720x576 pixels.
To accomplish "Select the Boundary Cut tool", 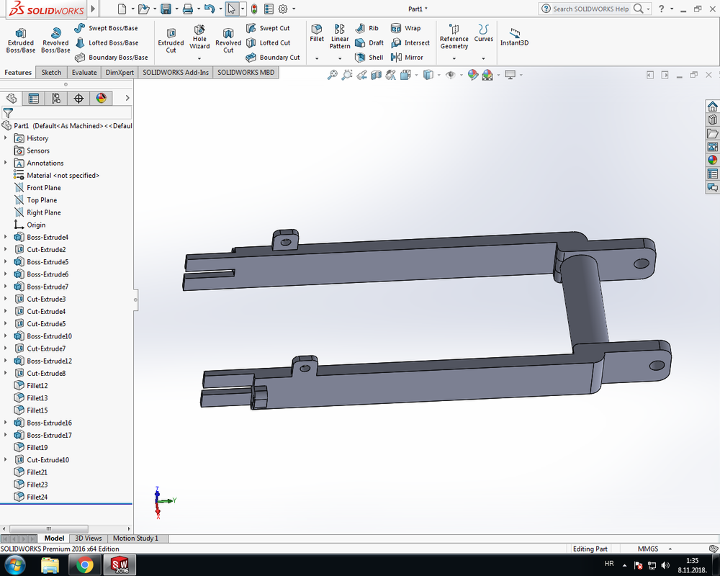I will point(273,58).
